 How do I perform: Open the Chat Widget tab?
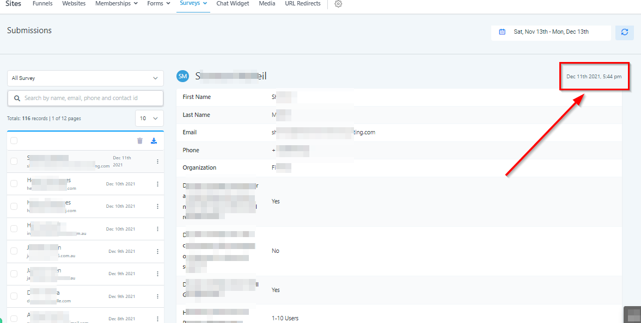tap(233, 4)
